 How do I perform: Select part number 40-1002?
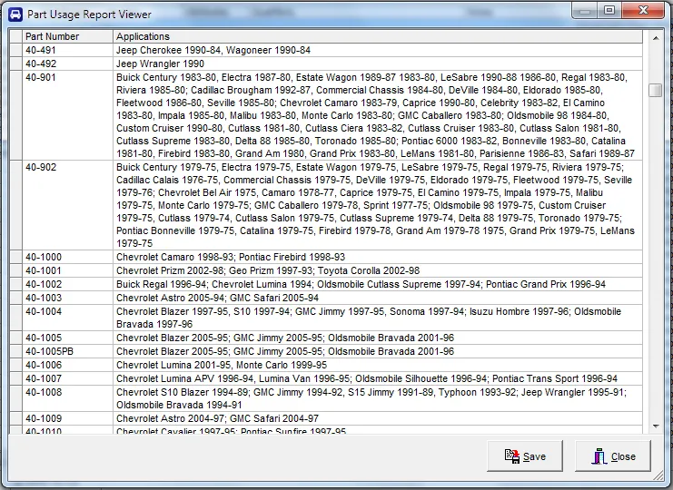click(x=67, y=284)
